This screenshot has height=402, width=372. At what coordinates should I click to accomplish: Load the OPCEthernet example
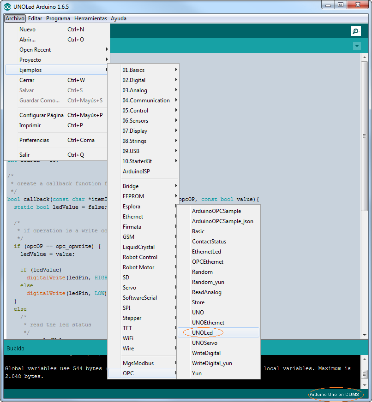tap(218, 262)
